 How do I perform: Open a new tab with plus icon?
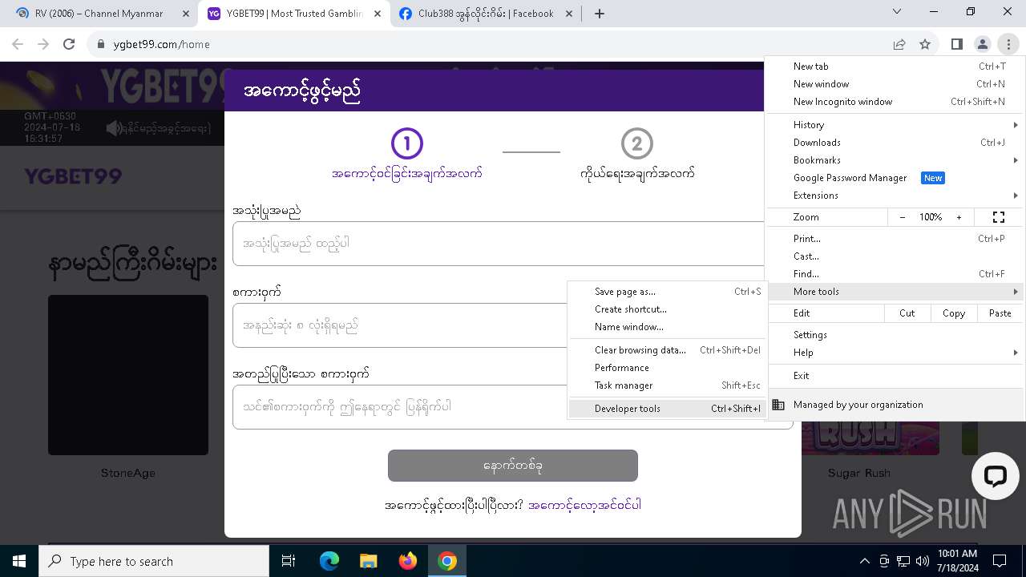[x=600, y=14]
